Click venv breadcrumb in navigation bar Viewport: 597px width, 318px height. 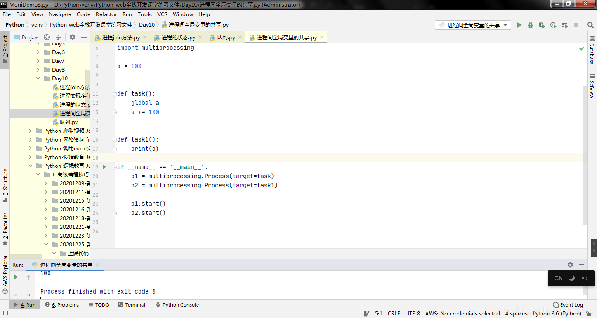pos(37,25)
